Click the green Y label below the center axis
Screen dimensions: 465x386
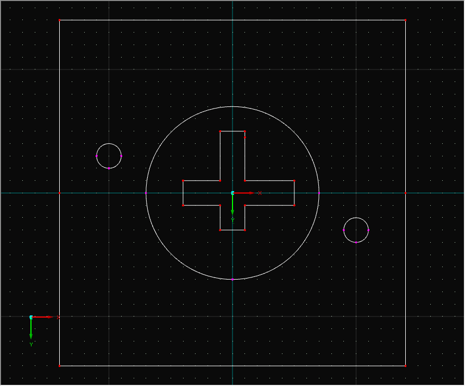click(x=232, y=219)
